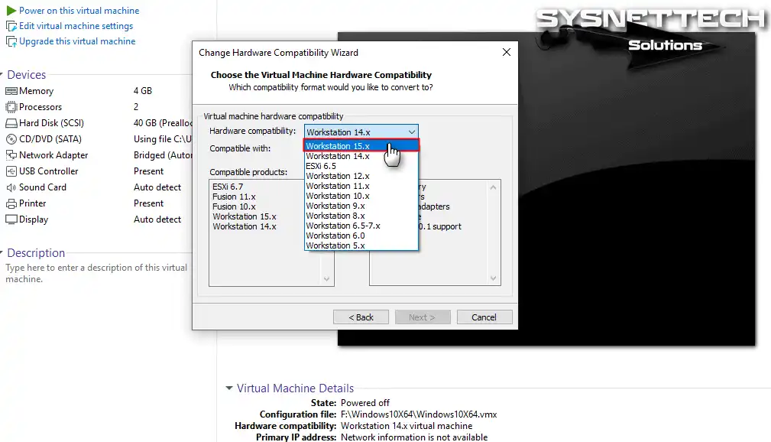Select Workstation 6.0 option
The width and height of the screenshot is (771, 442).
click(x=361, y=236)
